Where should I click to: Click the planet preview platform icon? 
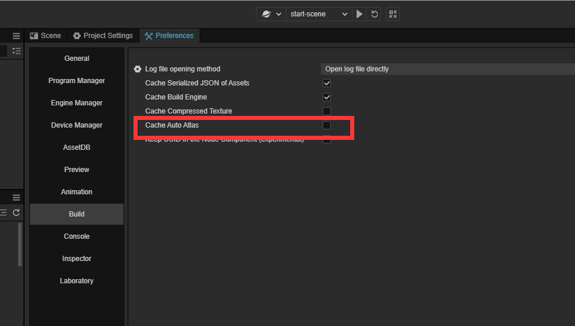(x=266, y=14)
